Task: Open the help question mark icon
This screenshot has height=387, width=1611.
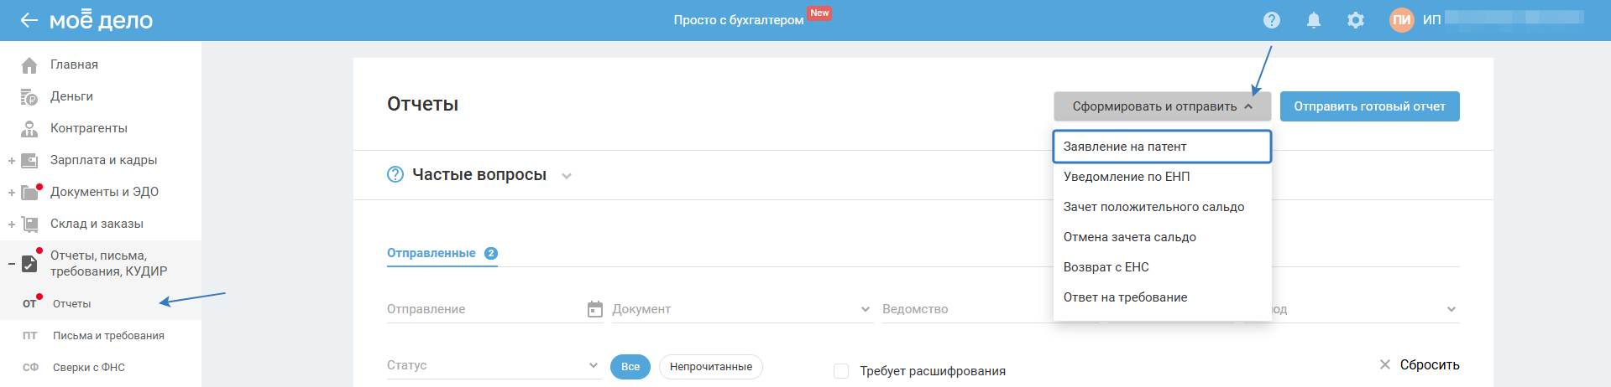Action: [1272, 20]
